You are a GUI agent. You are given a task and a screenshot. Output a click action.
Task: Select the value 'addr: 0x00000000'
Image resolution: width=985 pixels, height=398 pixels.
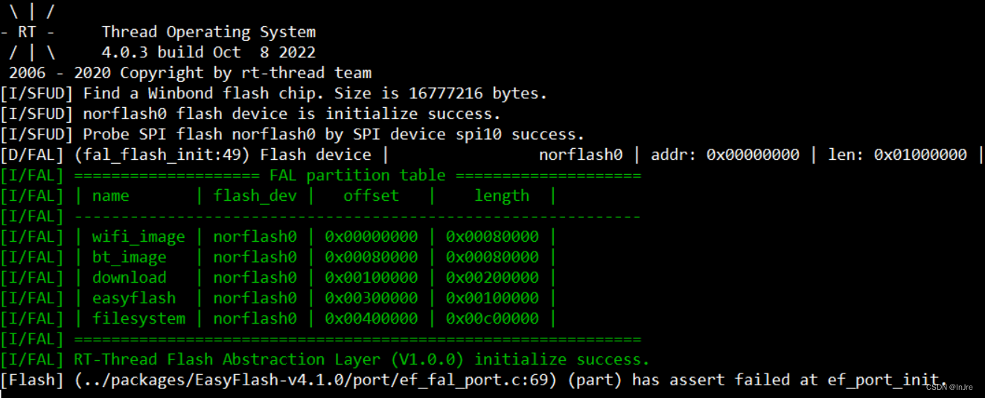point(725,155)
